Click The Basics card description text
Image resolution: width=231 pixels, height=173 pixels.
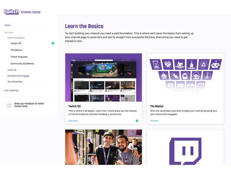click(183, 112)
